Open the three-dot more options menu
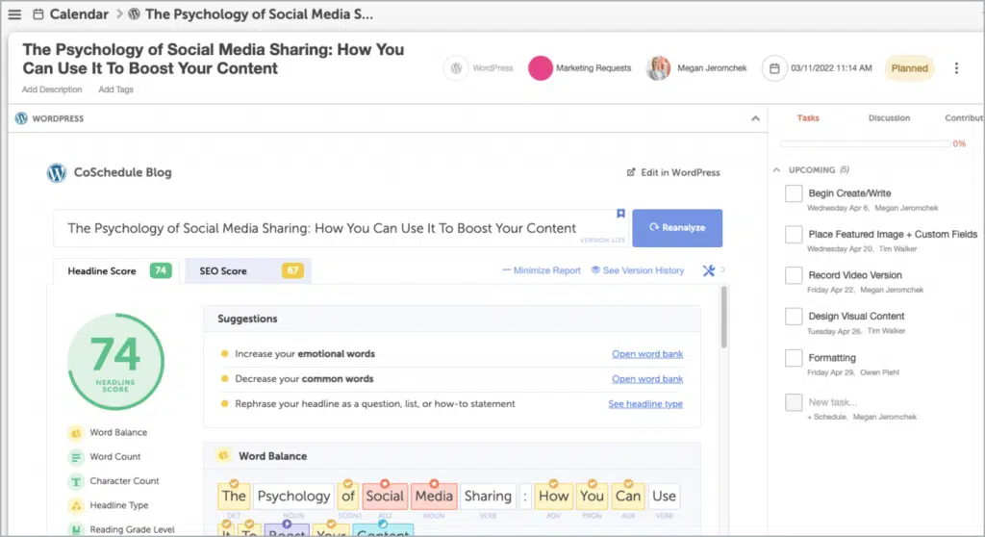The image size is (985, 537). click(x=955, y=68)
